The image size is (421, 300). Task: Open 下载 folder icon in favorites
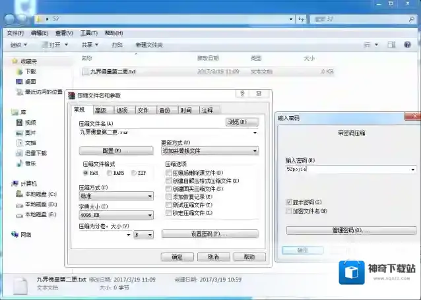19,71
